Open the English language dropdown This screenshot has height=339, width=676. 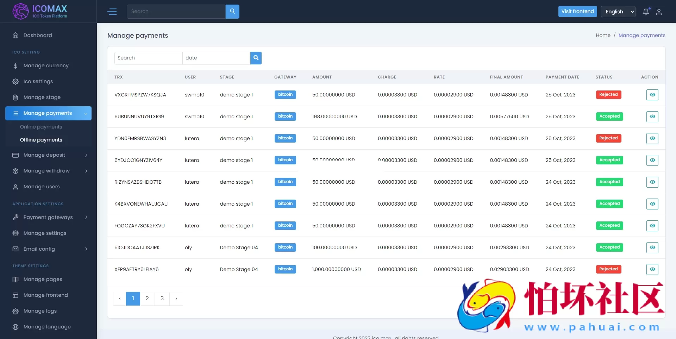(618, 12)
